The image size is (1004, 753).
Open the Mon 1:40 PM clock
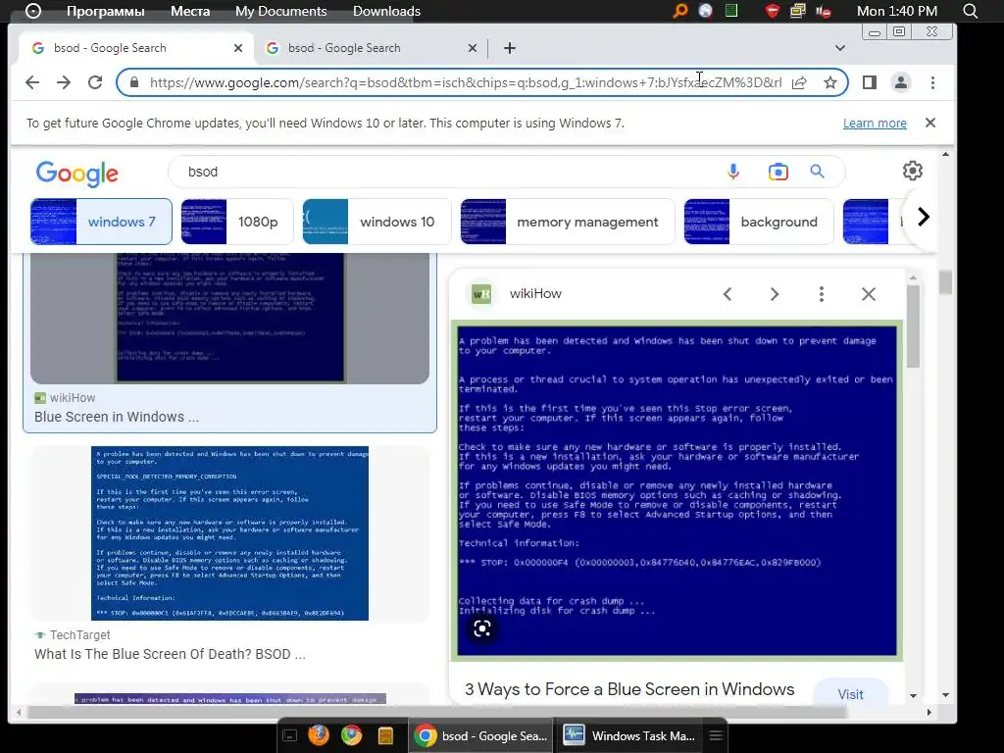(897, 11)
